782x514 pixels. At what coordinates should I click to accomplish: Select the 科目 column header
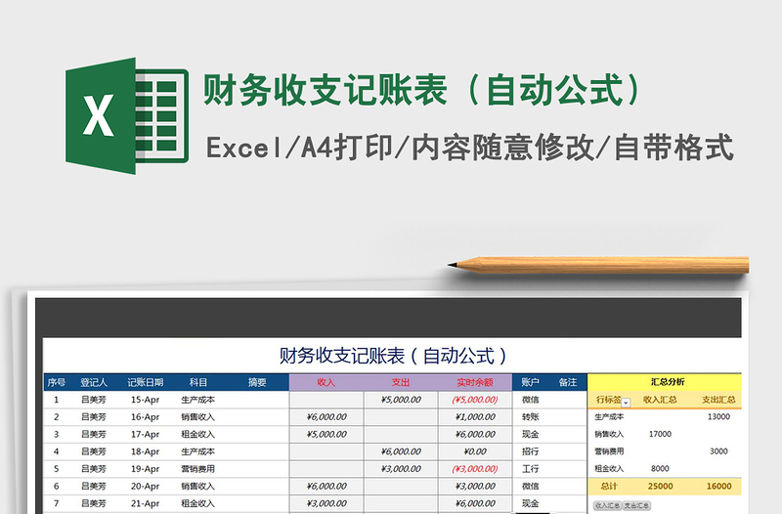[198, 382]
